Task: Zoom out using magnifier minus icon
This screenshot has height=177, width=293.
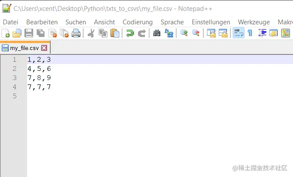Action: coord(196,33)
